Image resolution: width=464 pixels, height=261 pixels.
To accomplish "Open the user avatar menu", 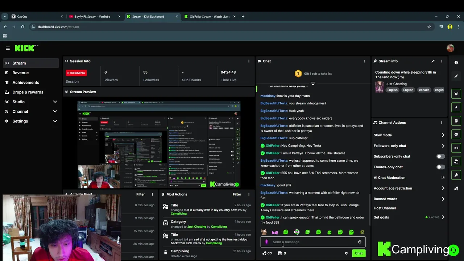I will pyautogui.click(x=450, y=48).
